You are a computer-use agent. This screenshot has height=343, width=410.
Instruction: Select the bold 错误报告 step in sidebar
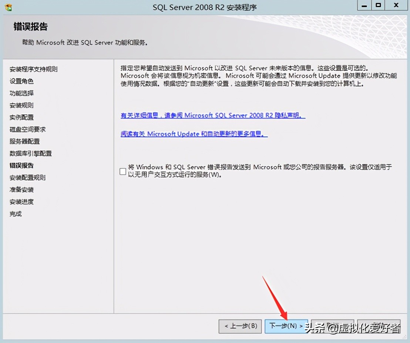click(21, 166)
